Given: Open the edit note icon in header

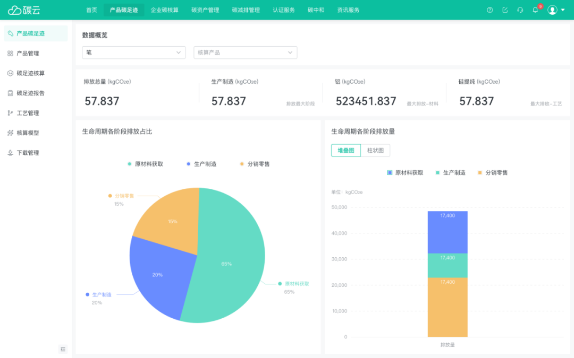Looking at the screenshot, I should (x=505, y=10).
